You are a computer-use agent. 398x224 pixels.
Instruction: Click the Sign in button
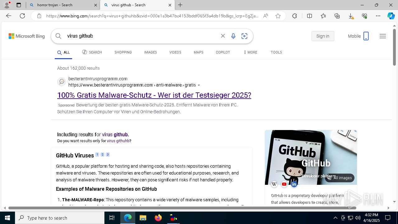(323, 36)
